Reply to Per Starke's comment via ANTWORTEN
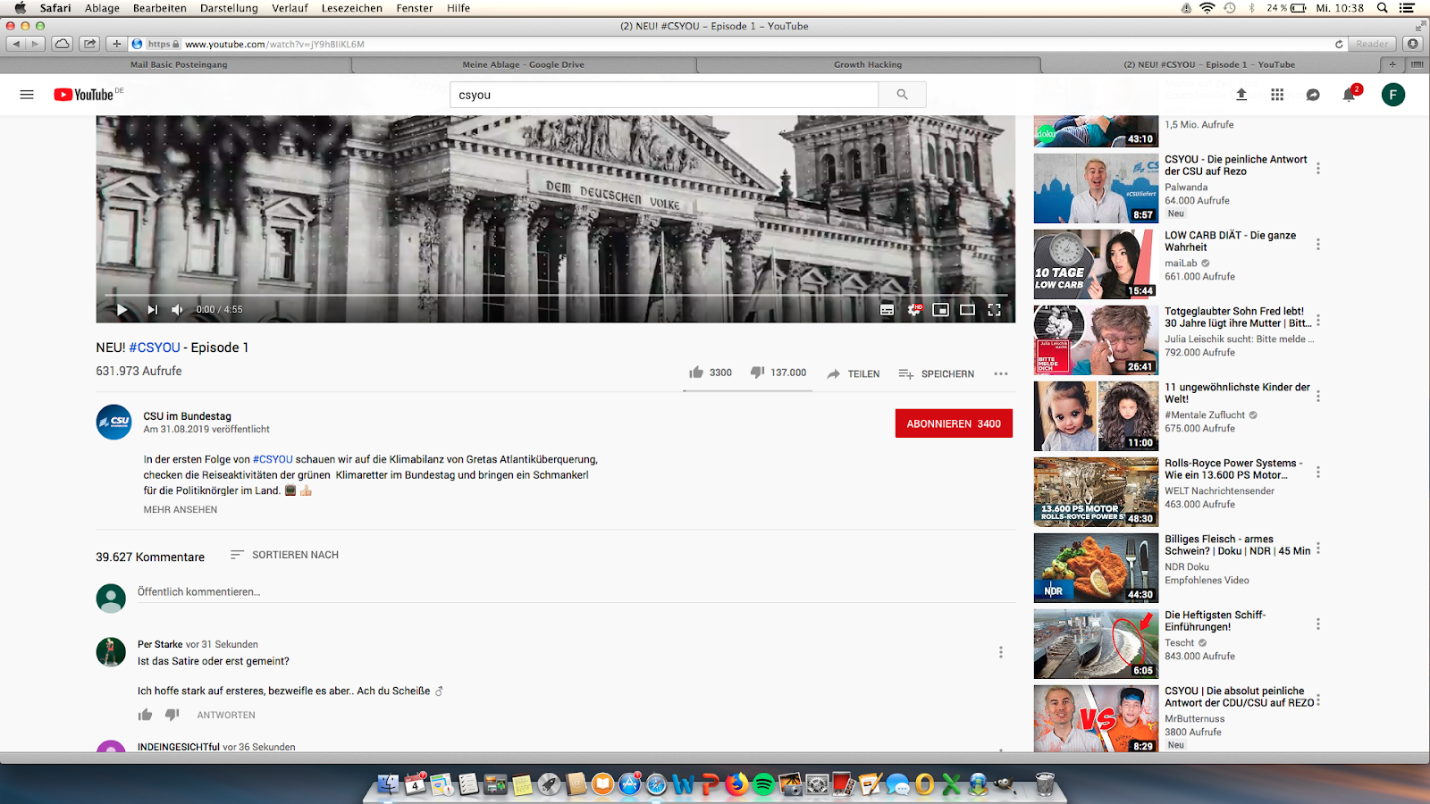Image resolution: width=1430 pixels, height=804 pixels. [226, 715]
